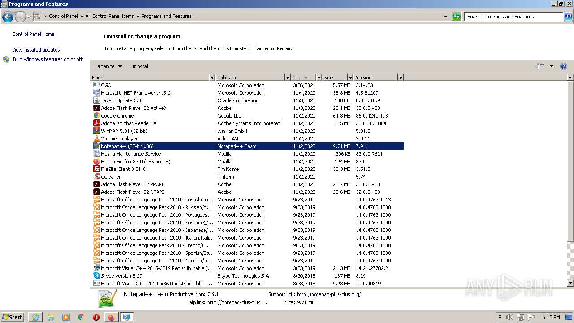Click the Uninstall toolbar button

point(139,66)
